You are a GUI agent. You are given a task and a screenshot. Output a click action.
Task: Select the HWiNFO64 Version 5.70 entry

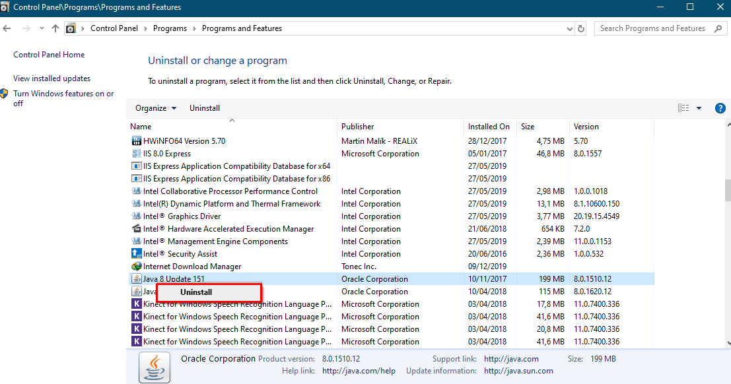click(391, 141)
